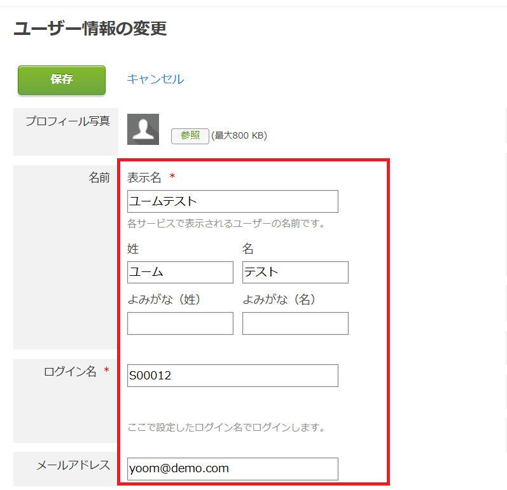Click the メールアドレス row label
Viewport: 507px width, 490px height.
pyautogui.click(x=73, y=465)
